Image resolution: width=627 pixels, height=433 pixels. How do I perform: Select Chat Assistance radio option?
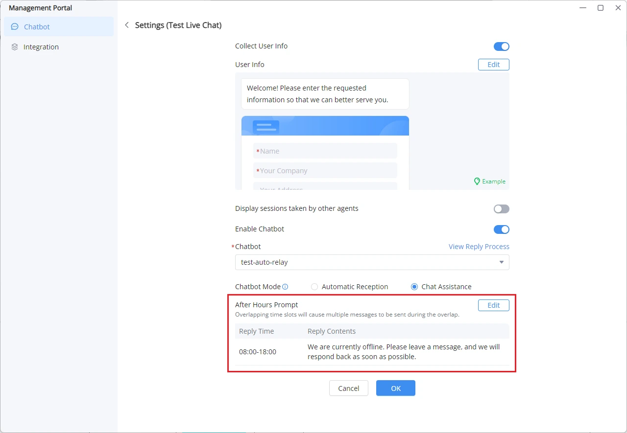[x=414, y=287]
